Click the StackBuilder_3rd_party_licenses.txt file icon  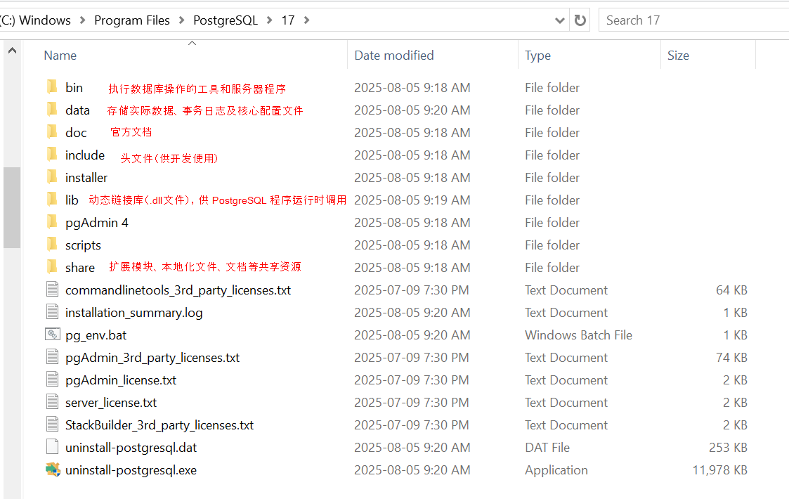(52, 425)
